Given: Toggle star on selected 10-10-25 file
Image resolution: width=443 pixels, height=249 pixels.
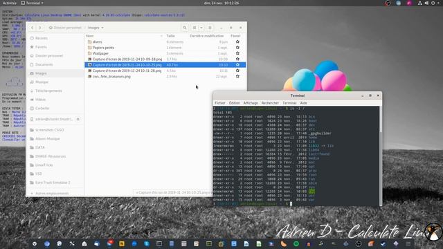Looking at the screenshot, I should [x=237, y=65].
